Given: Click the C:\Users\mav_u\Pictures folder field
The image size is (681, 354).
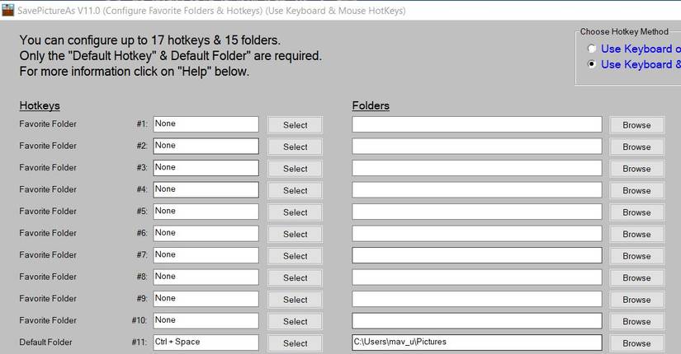Looking at the screenshot, I should click(477, 342).
